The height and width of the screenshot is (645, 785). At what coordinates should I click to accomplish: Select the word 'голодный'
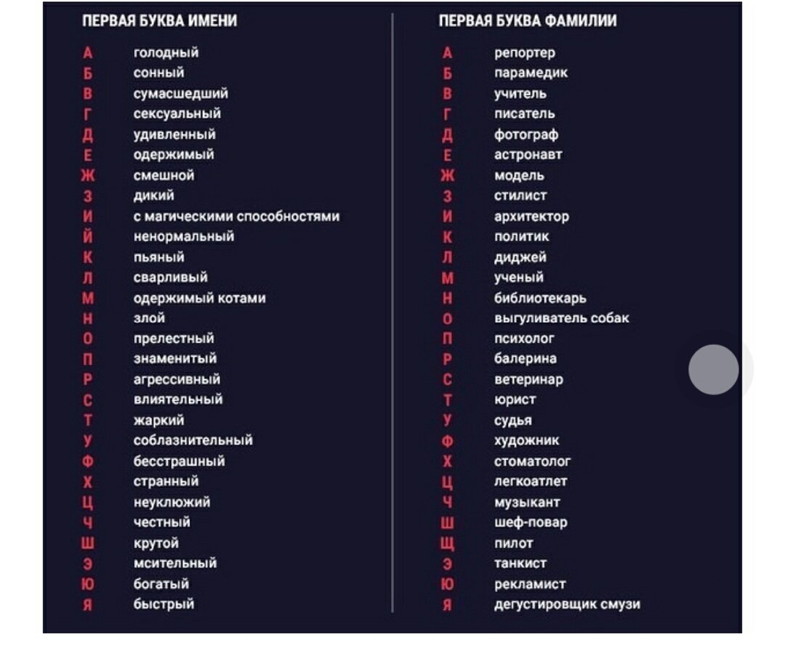166,52
